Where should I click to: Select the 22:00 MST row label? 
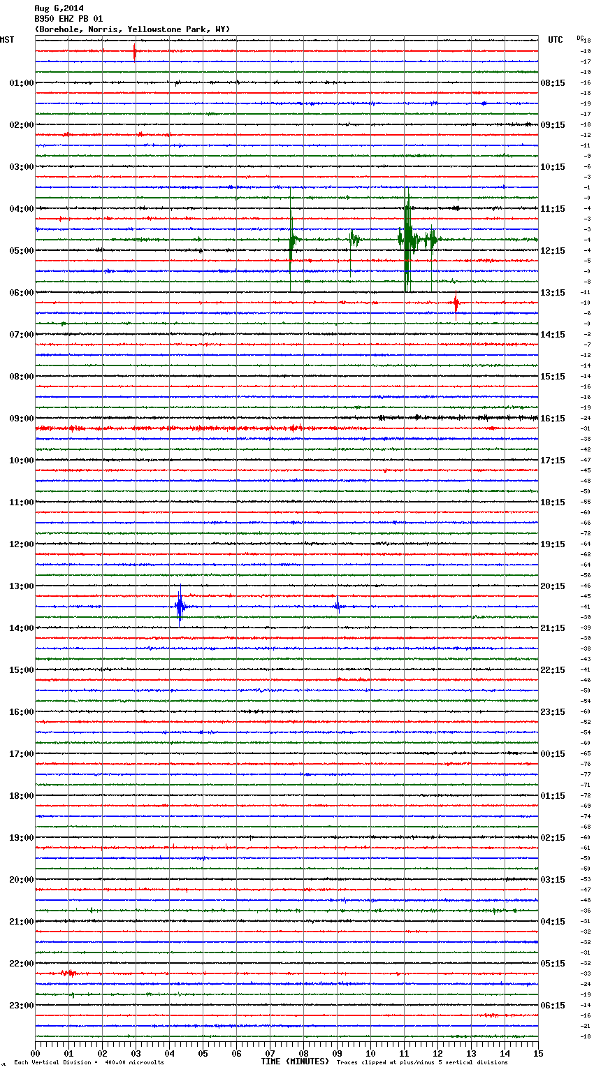[x=21, y=964]
